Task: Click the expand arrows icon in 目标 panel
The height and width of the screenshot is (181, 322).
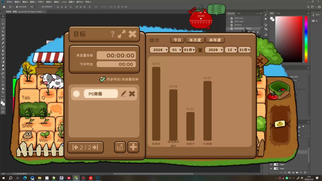Action: click(122, 34)
